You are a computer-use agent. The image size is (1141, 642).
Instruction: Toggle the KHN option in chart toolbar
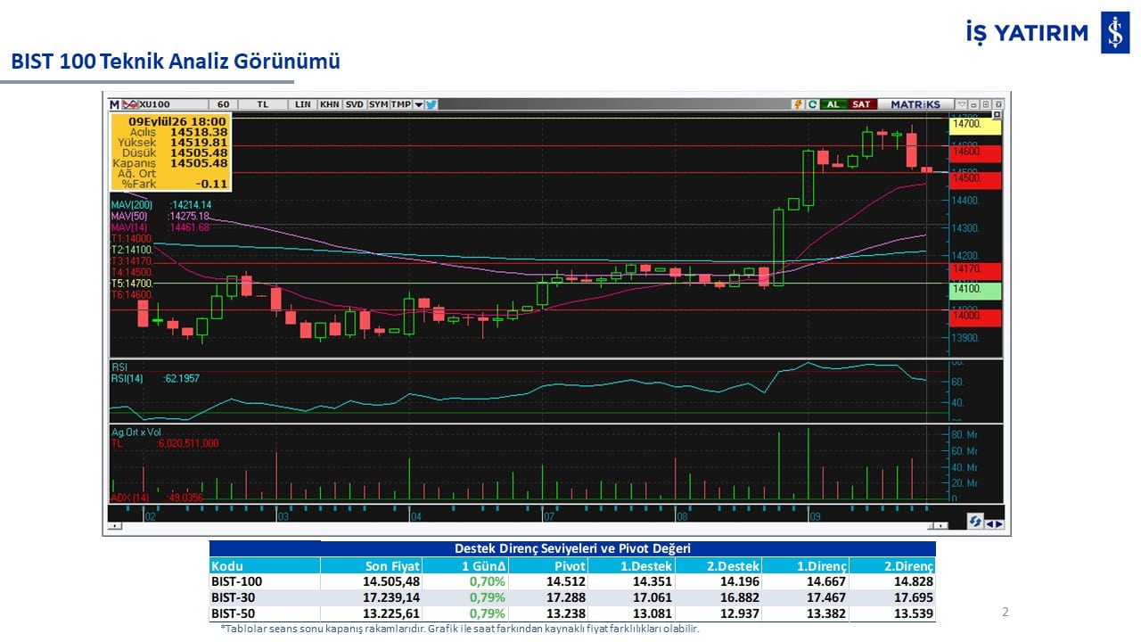point(330,104)
